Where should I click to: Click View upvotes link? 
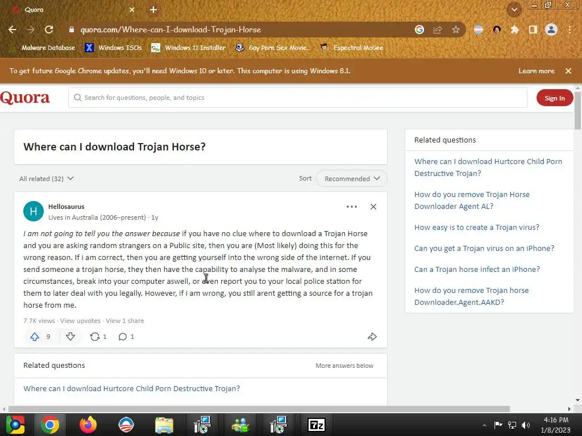(80, 321)
